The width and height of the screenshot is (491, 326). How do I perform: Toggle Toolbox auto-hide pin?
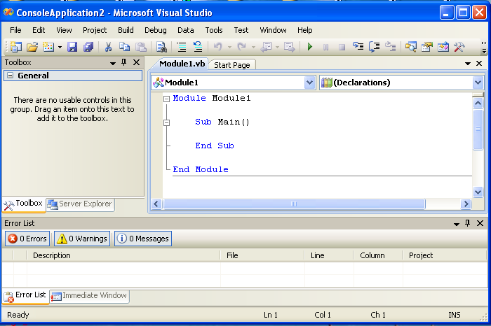pyautogui.click(x=124, y=62)
